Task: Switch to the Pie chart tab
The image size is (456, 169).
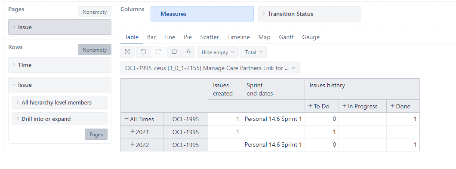Action: point(188,37)
